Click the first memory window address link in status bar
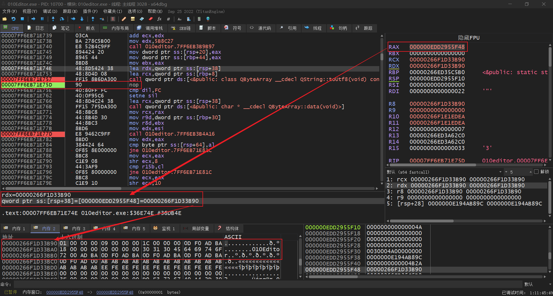Viewport: 553px width, 296px height. (x=65, y=292)
